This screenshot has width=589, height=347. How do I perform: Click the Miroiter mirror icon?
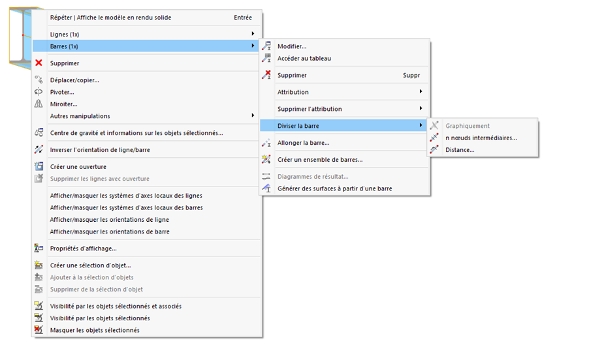pyautogui.click(x=39, y=104)
